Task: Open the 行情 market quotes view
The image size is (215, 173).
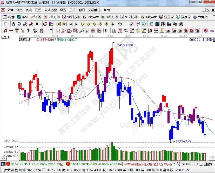Action: pyautogui.click(x=9, y=17)
